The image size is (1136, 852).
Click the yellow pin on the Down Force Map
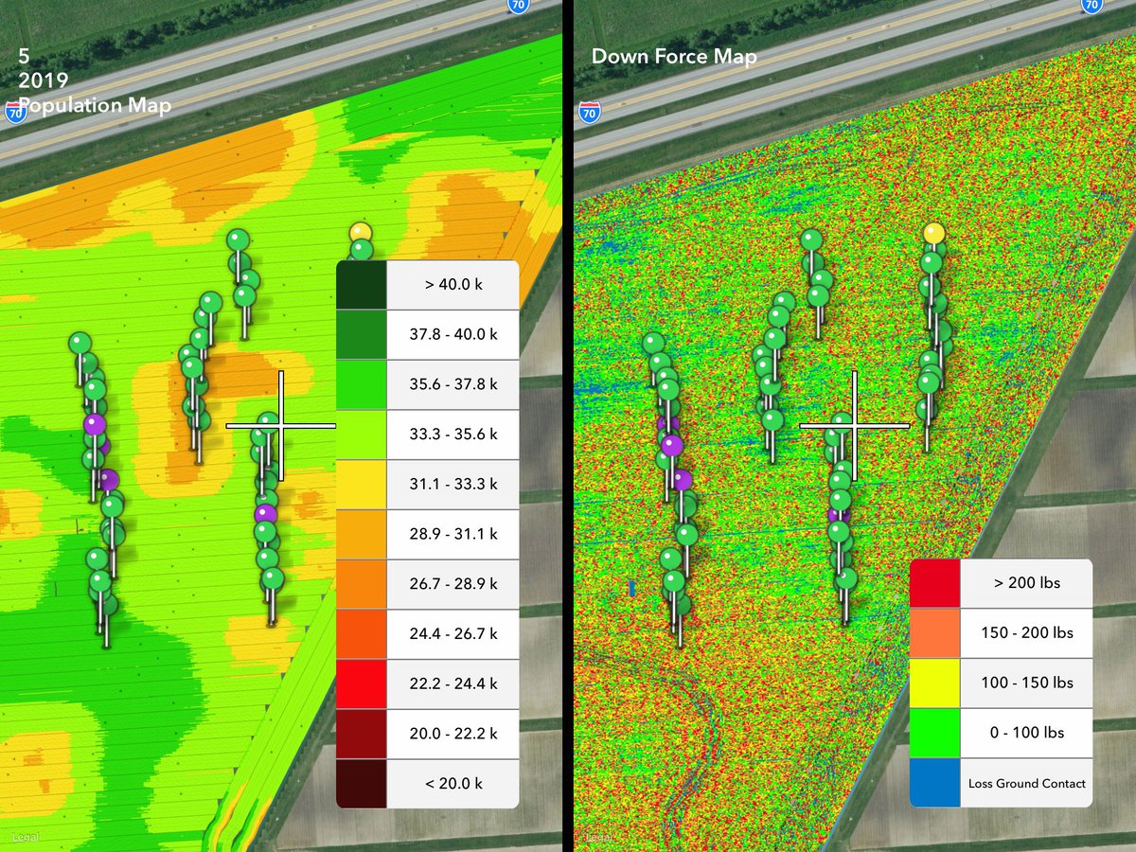tap(934, 232)
